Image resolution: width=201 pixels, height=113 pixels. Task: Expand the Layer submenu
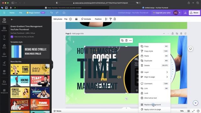pos(154,72)
